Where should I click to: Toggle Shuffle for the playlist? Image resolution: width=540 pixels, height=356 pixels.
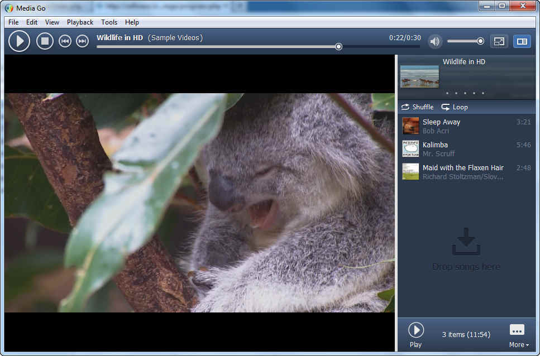tap(417, 107)
